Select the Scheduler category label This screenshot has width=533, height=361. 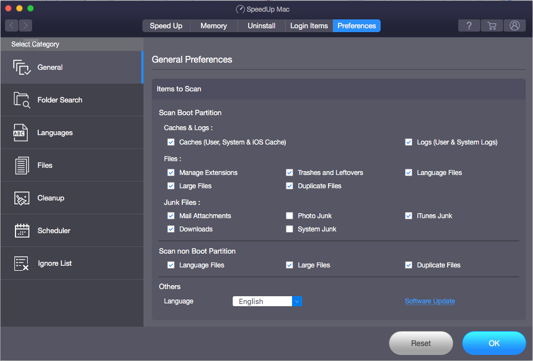click(x=54, y=230)
